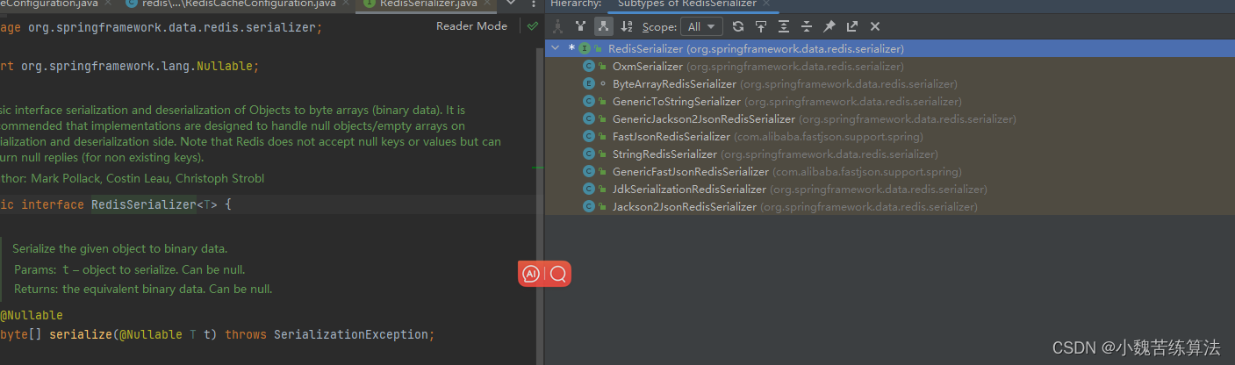This screenshot has width=1235, height=365.
Task: Click the class icon beside JdkSerializationRedisSerializer
Action: coord(590,190)
